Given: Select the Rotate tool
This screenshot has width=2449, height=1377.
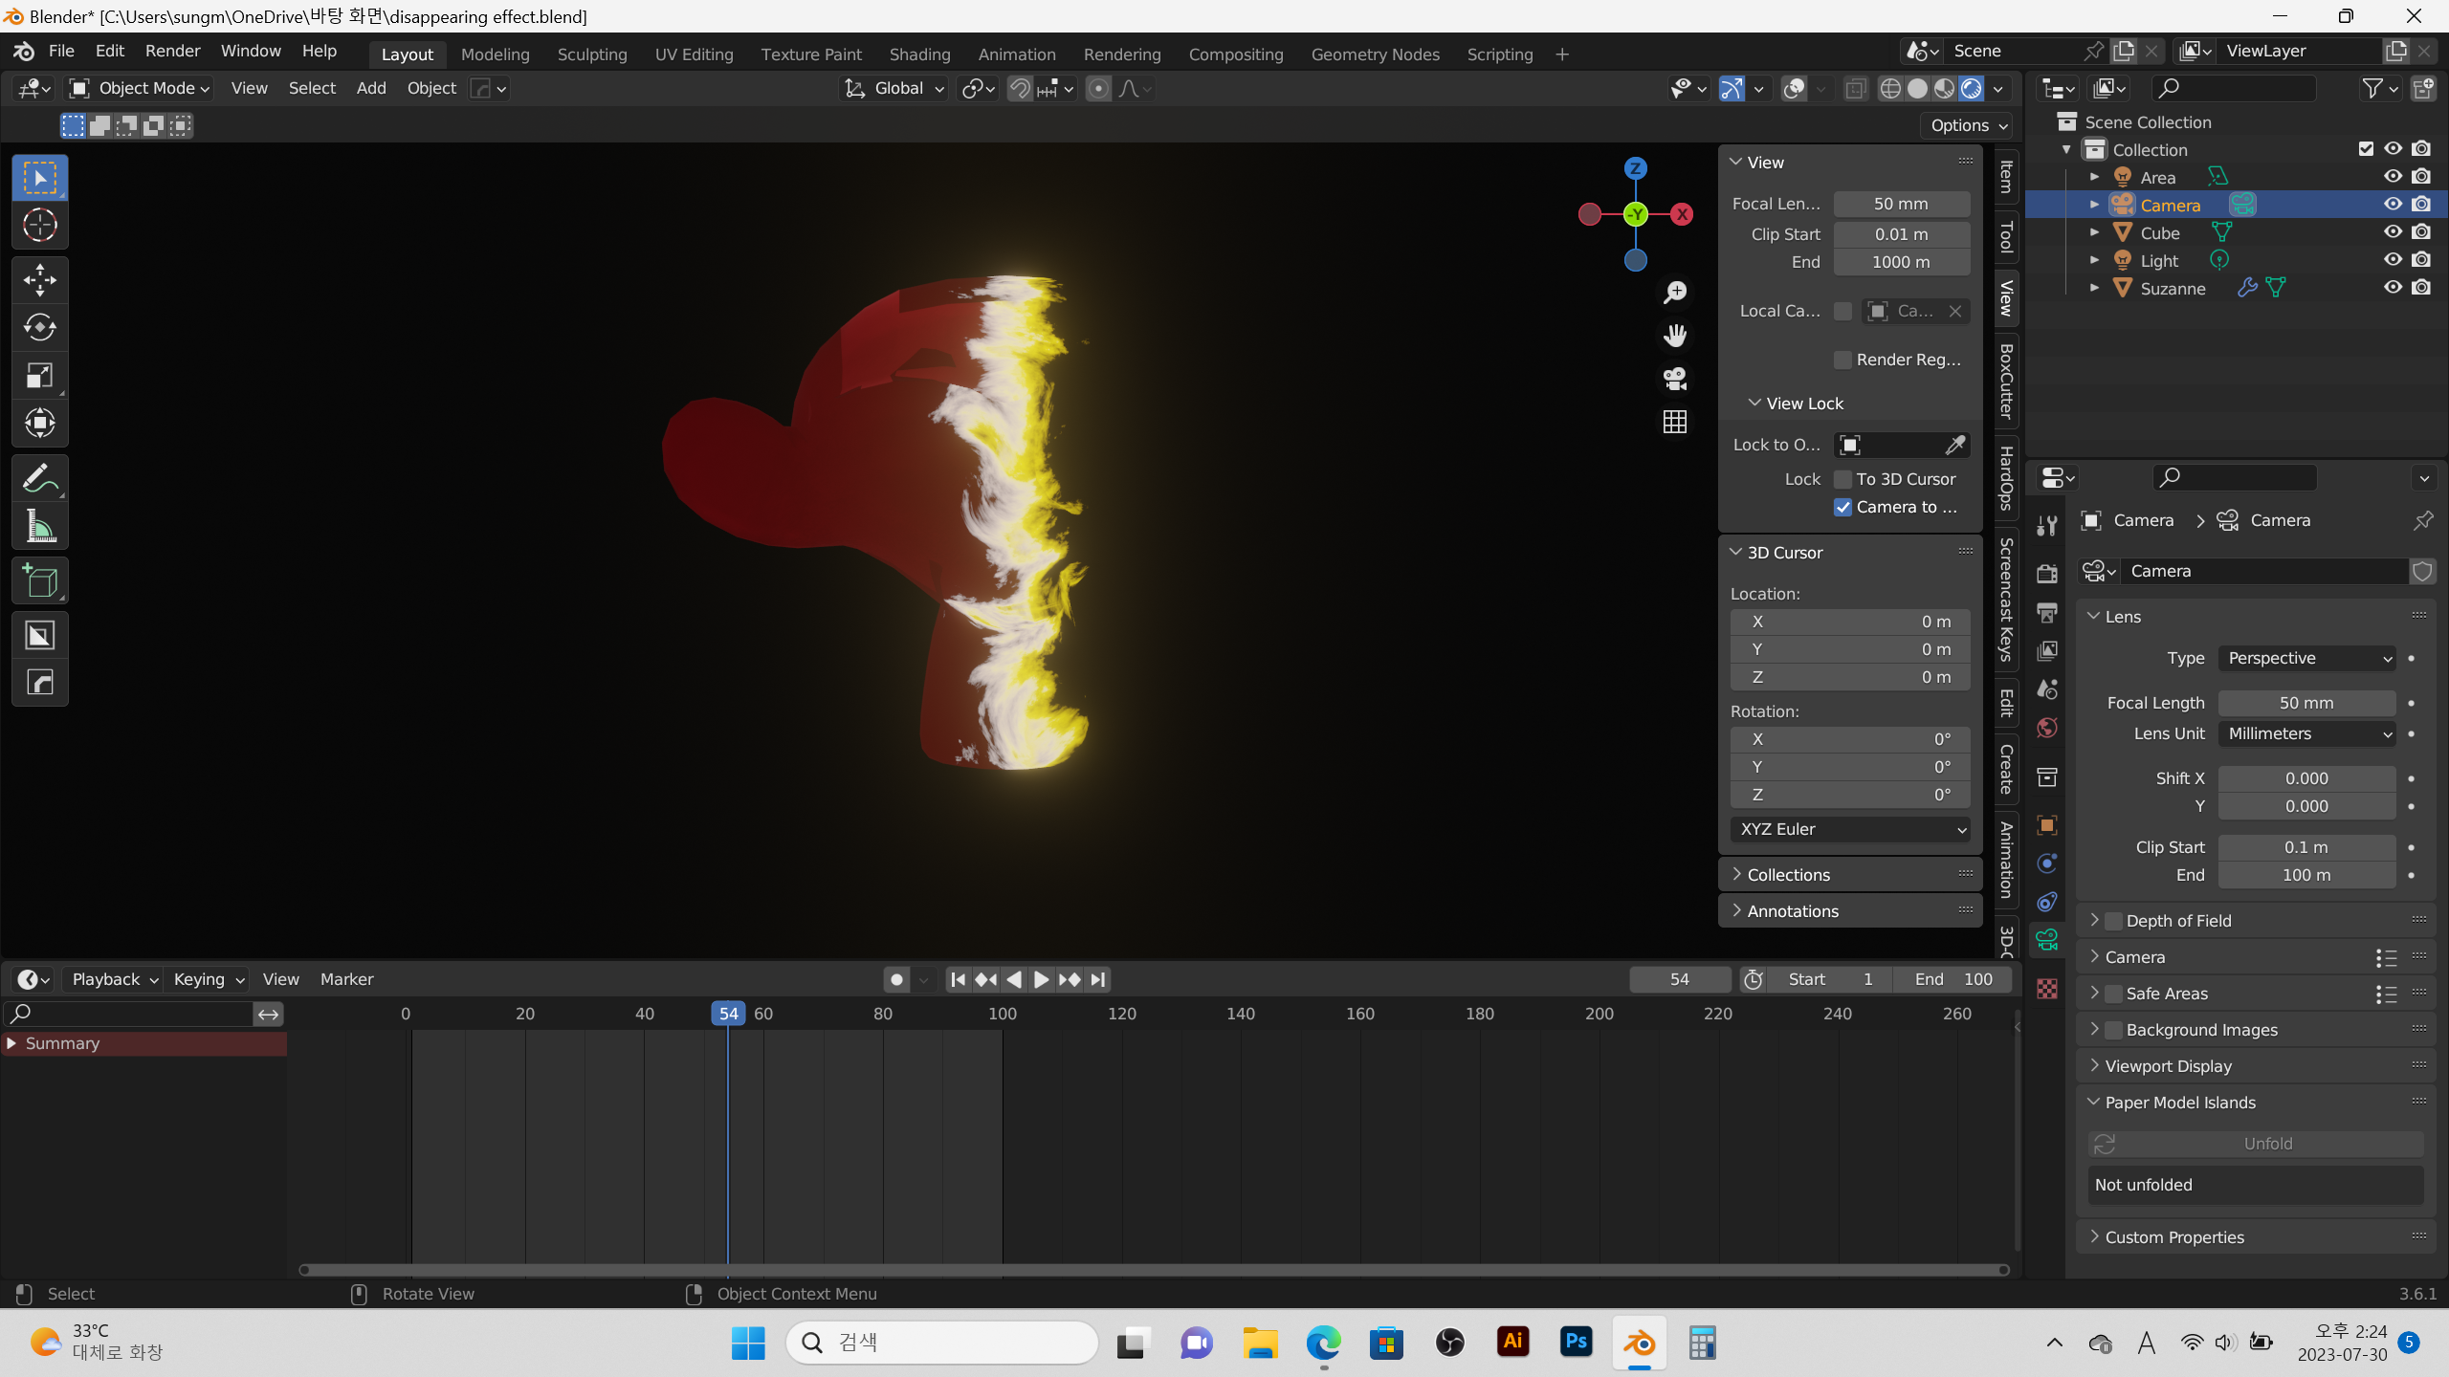Looking at the screenshot, I should 39,327.
